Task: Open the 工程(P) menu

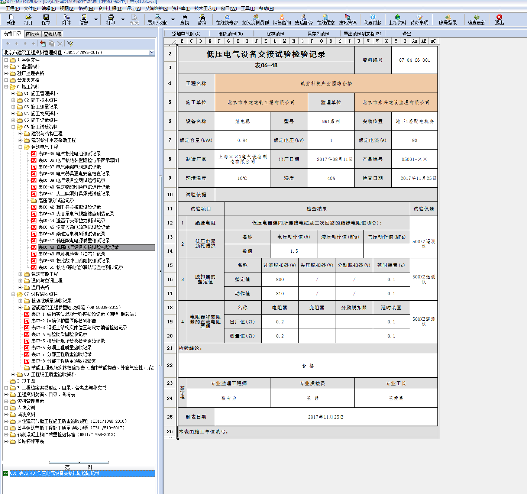Action: click(13, 8)
